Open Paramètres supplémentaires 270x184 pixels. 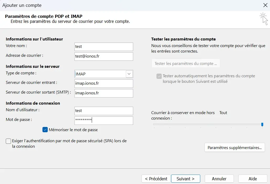[x=234, y=147]
